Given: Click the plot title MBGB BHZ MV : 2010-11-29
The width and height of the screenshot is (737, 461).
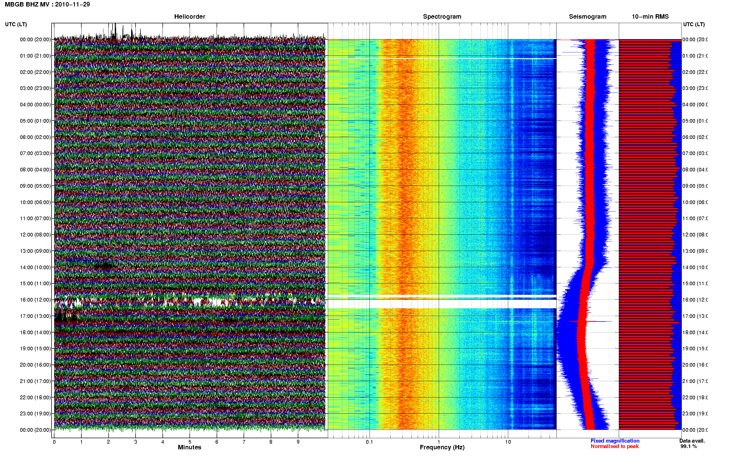Looking at the screenshot, I should click(47, 4).
